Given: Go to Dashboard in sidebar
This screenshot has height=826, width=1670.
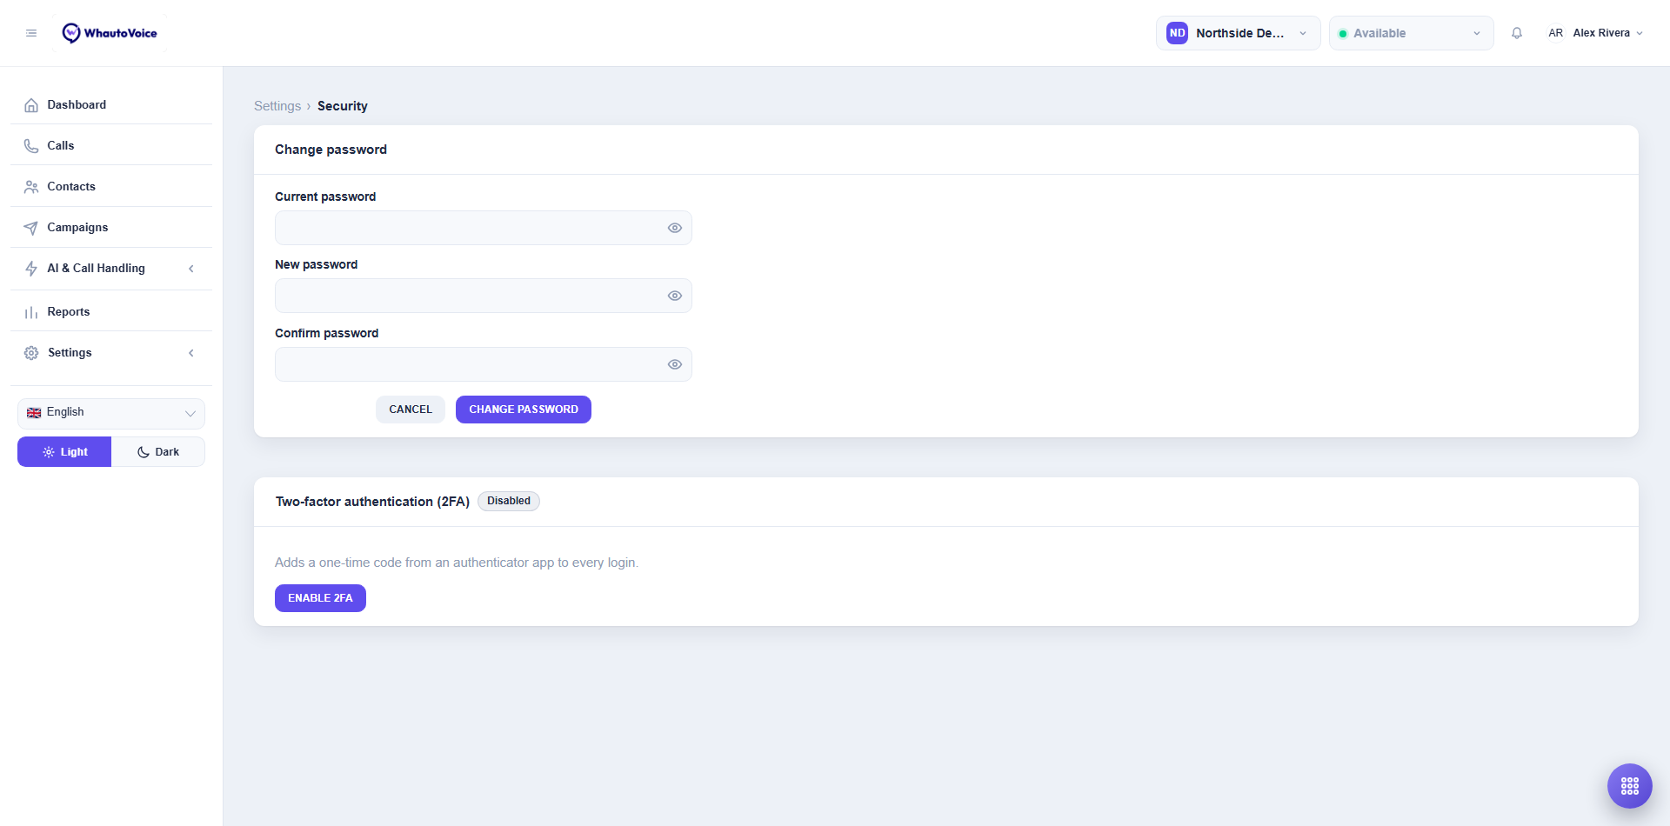Looking at the screenshot, I should click(111, 105).
